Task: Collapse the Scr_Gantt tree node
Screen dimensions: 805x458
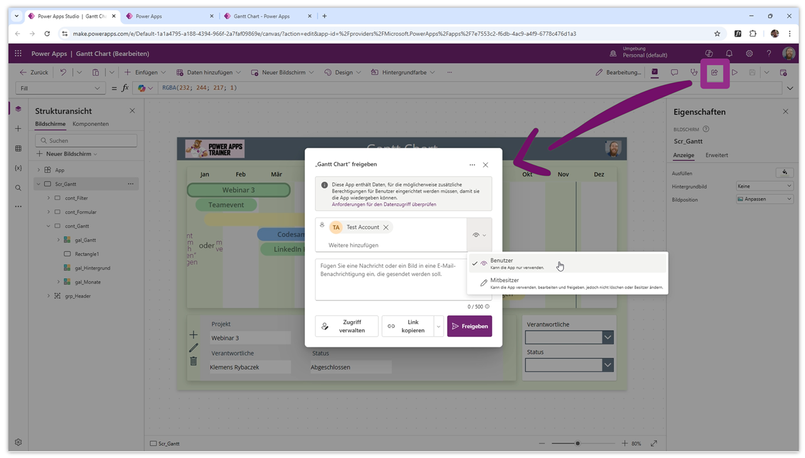Action: (x=38, y=184)
